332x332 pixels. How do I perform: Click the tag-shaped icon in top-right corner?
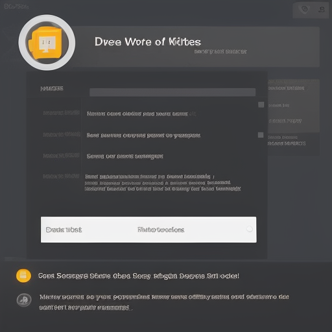click(x=305, y=10)
